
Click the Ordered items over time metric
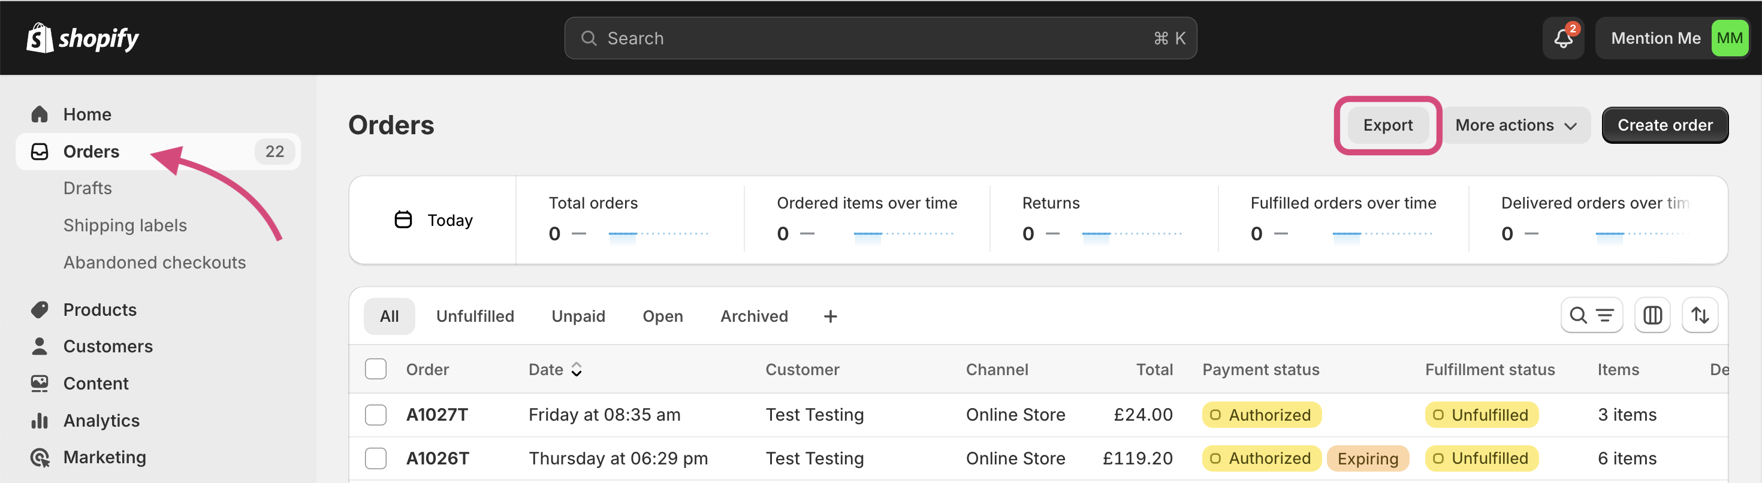point(867,221)
